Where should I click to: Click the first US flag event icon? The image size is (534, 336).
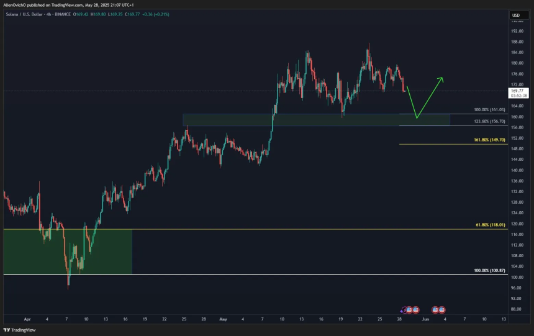coord(409,309)
